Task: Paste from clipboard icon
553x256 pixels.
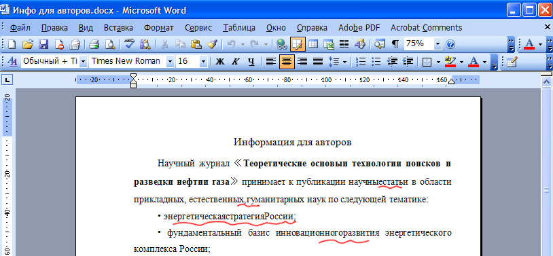Action: click(x=196, y=44)
